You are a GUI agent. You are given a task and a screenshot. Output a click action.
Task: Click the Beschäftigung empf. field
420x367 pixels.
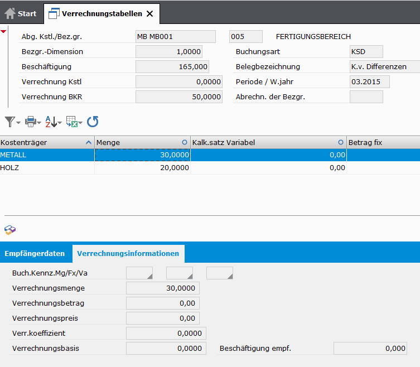tap(370, 348)
